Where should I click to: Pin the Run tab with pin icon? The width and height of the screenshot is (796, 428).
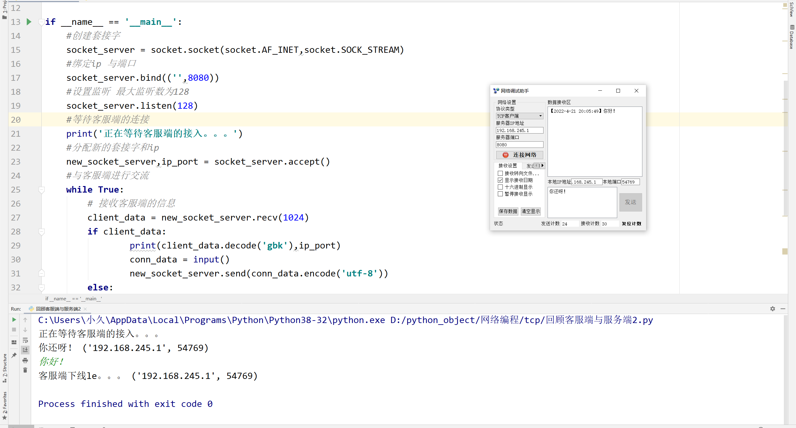(x=14, y=355)
